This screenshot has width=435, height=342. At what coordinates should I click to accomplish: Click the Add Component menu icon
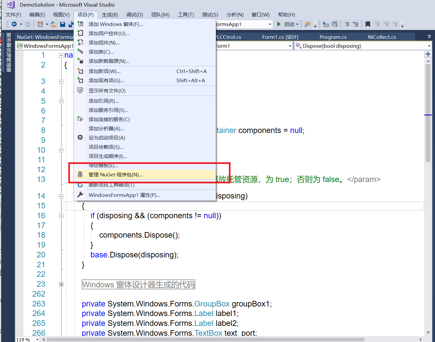(x=80, y=42)
